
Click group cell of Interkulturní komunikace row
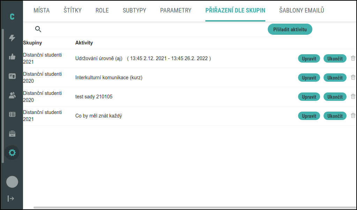42,78
